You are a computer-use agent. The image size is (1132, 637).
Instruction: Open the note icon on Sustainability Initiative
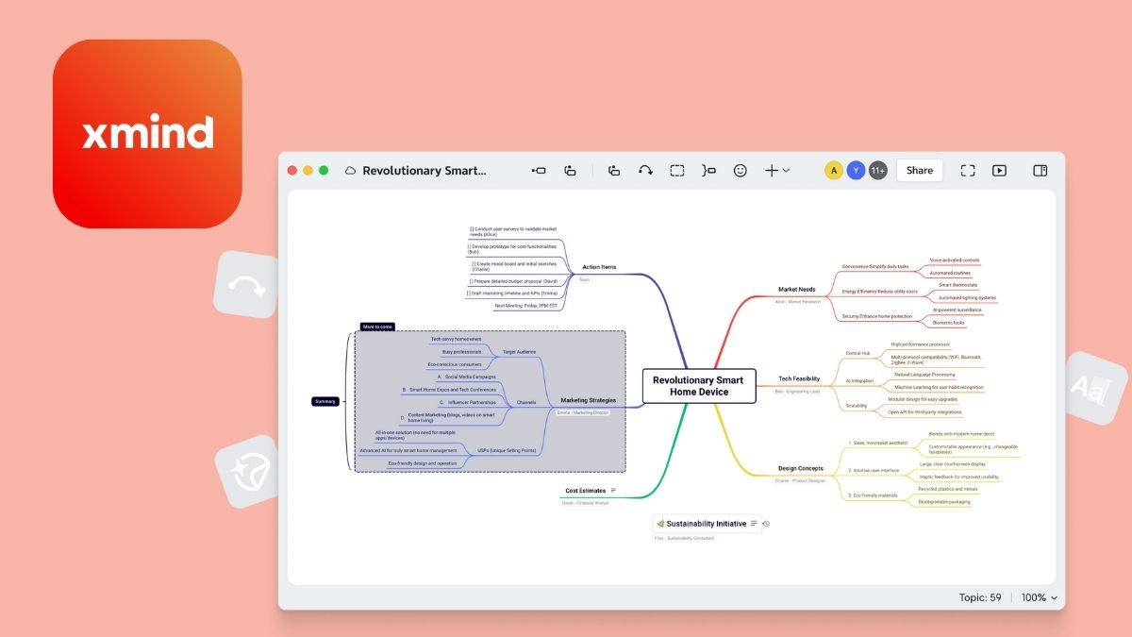click(754, 524)
